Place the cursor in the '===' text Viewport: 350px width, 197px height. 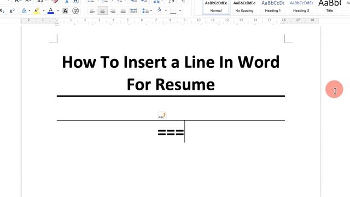point(171,132)
